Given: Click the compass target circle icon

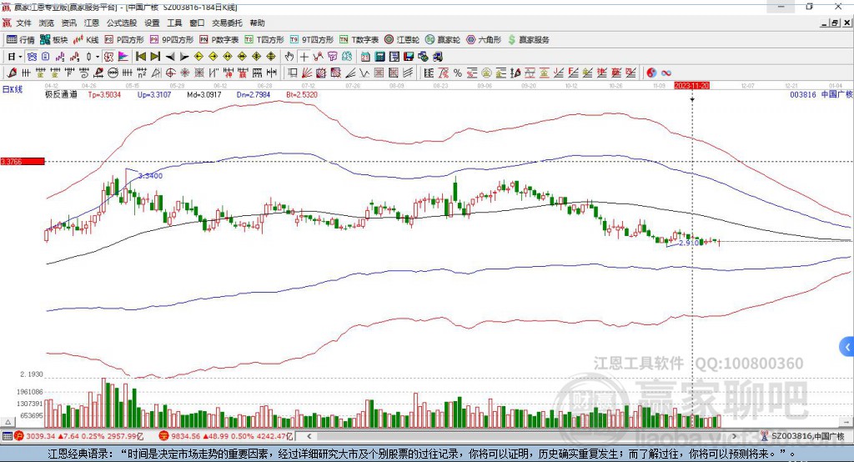Looking at the screenshot, I should pos(170,73).
